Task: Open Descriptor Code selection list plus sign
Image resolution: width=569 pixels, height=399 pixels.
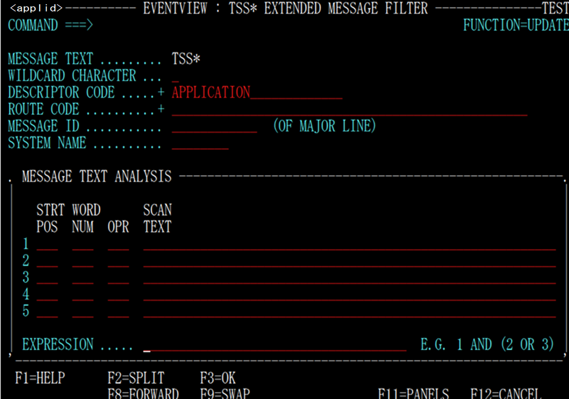Action: 161,93
